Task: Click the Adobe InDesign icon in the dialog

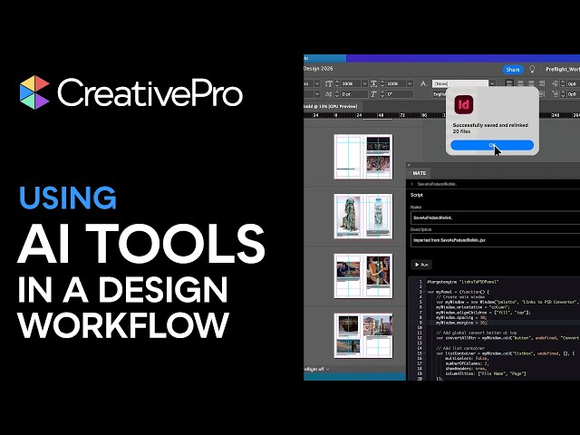Action: 463,105
